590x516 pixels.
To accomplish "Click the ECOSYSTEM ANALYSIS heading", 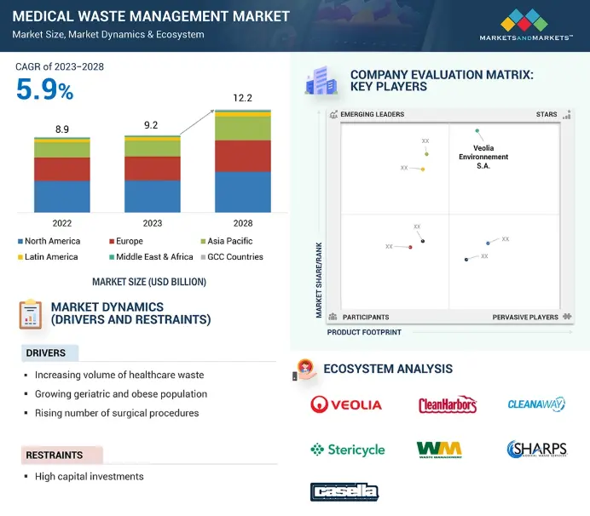I will (x=388, y=369).
